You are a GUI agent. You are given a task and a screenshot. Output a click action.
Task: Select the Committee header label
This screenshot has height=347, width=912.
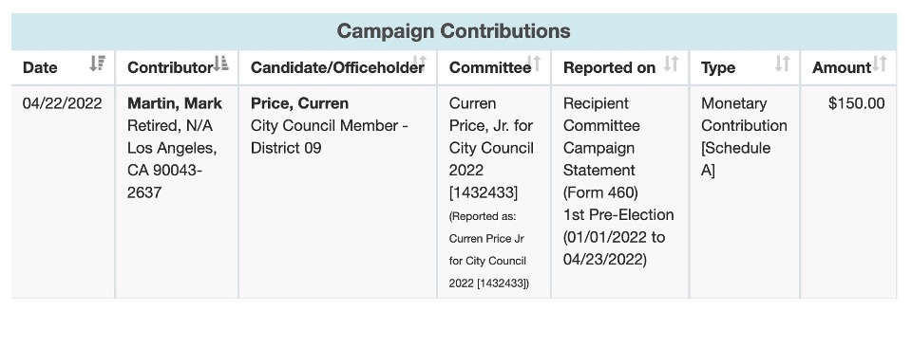point(490,68)
